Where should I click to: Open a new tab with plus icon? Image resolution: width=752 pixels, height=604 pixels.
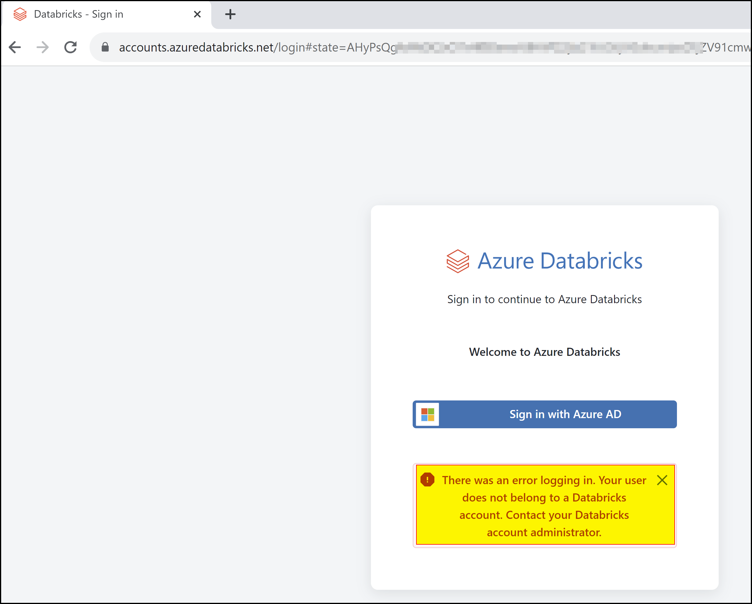[230, 14]
